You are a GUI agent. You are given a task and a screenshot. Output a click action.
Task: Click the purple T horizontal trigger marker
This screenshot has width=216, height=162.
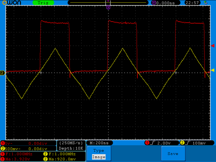tap(108, 7)
